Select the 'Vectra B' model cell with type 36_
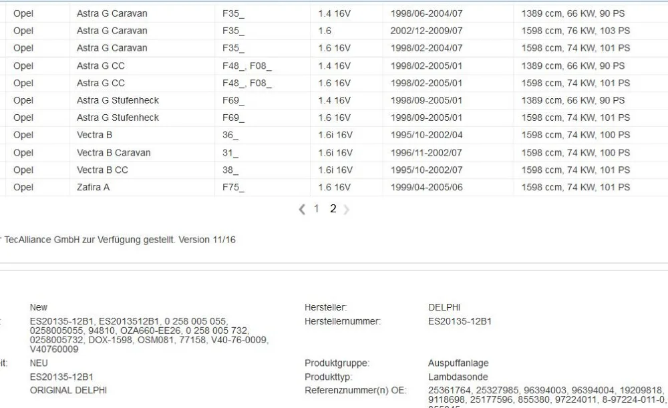This screenshot has height=408, width=668. [x=94, y=135]
